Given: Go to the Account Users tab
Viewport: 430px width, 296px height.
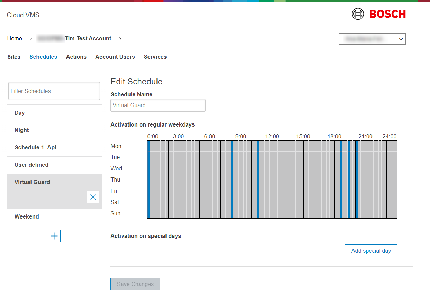Looking at the screenshot, I should click(115, 57).
